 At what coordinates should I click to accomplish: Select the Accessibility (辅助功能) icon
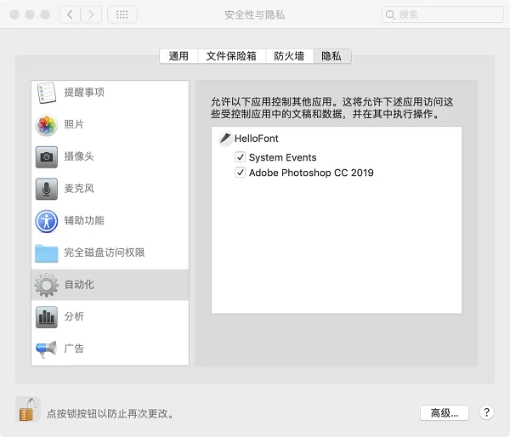click(47, 221)
